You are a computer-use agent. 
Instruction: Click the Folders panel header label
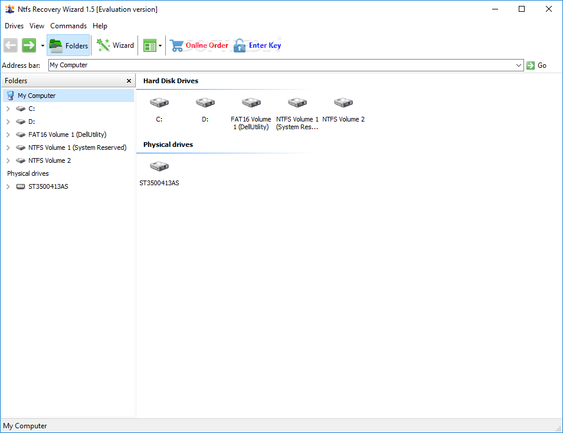(x=16, y=81)
